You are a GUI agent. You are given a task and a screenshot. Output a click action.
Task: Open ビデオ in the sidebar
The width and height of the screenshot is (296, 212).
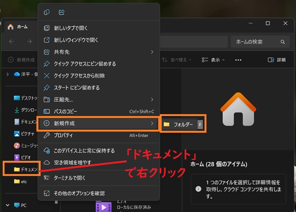point(22,157)
